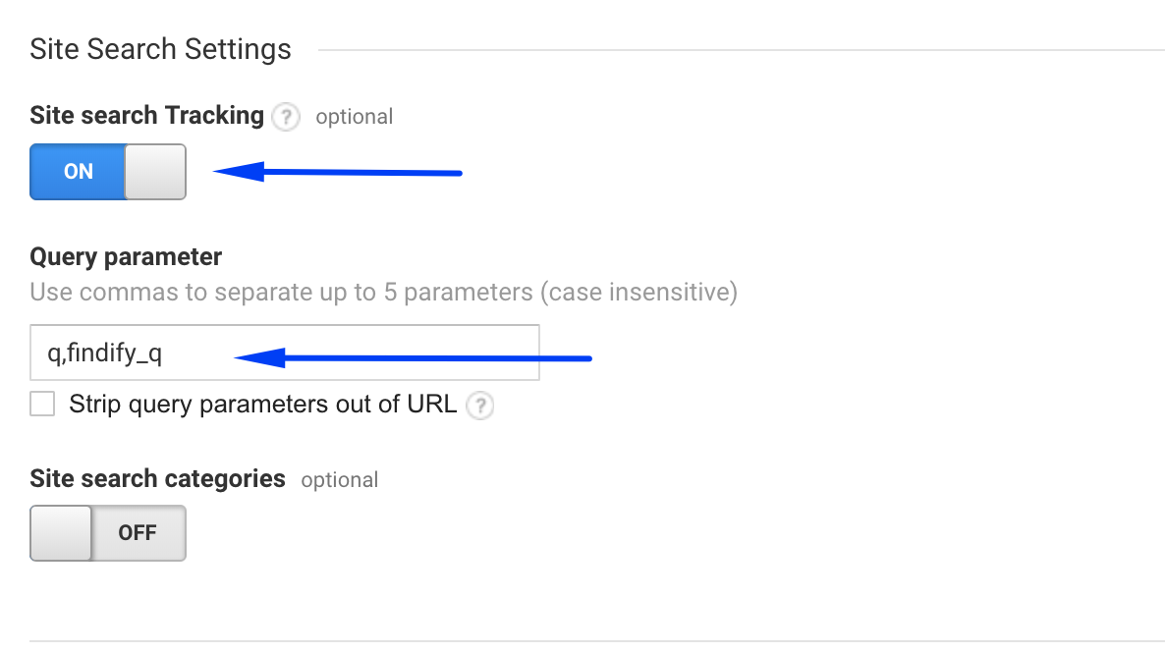The height and width of the screenshot is (652, 1165).
Task: Click the OFF label of the categories switch
Action: pos(139,532)
